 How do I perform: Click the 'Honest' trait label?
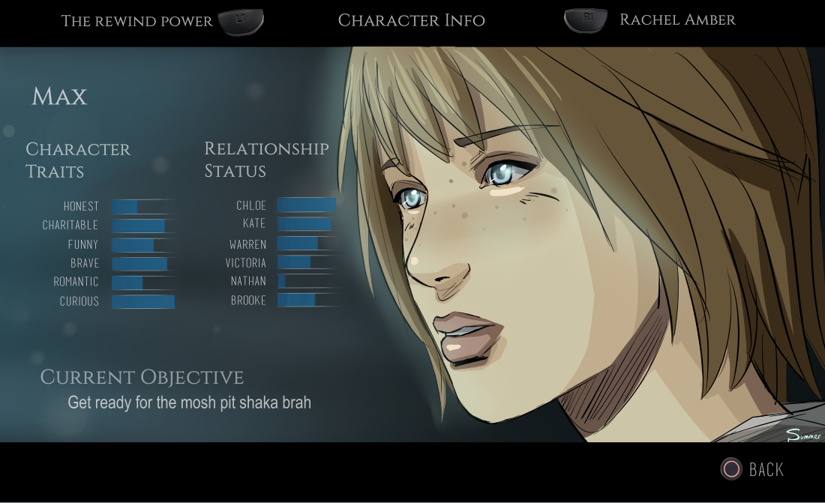[81, 206]
